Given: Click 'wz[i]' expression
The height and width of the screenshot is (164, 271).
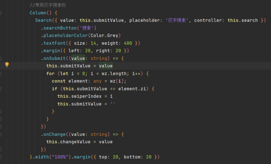Looking at the screenshot, I should [x=117, y=81].
